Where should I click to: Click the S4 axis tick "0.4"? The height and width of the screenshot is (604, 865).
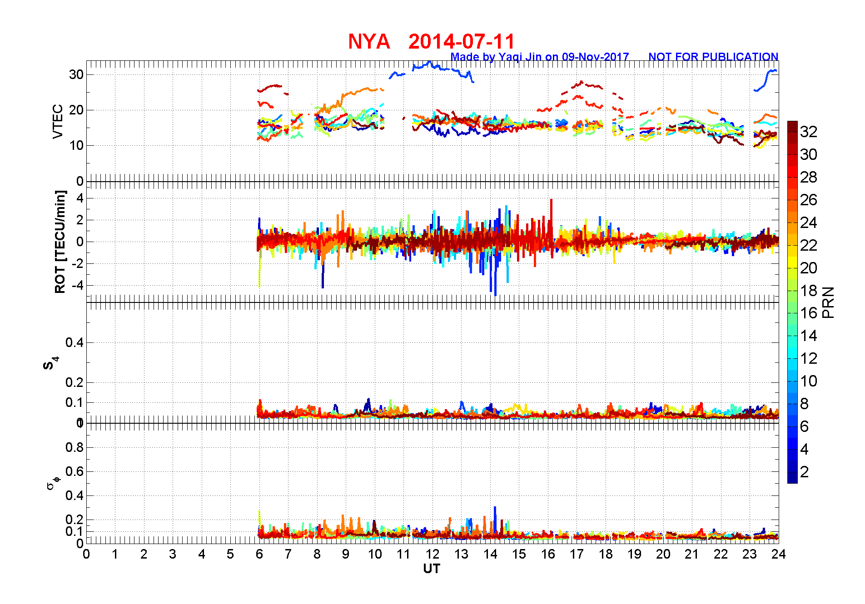pyautogui.click(x=75, y=342)
